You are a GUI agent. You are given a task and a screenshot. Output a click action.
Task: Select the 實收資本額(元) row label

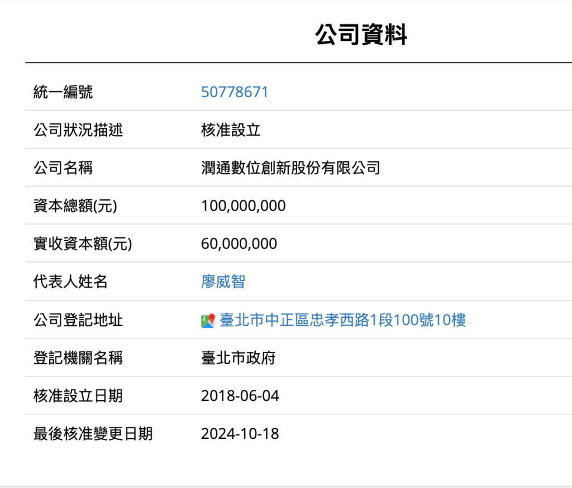coord(78,243)
